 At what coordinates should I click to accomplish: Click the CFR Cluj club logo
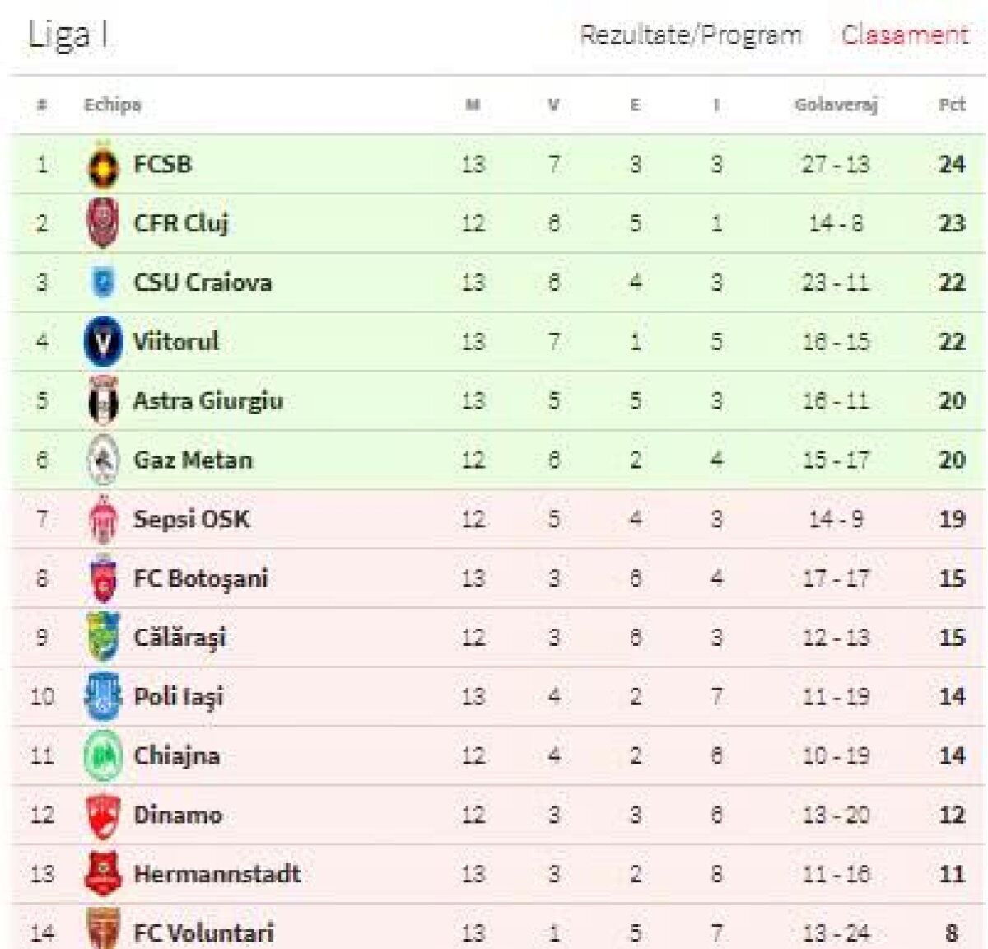103,223
